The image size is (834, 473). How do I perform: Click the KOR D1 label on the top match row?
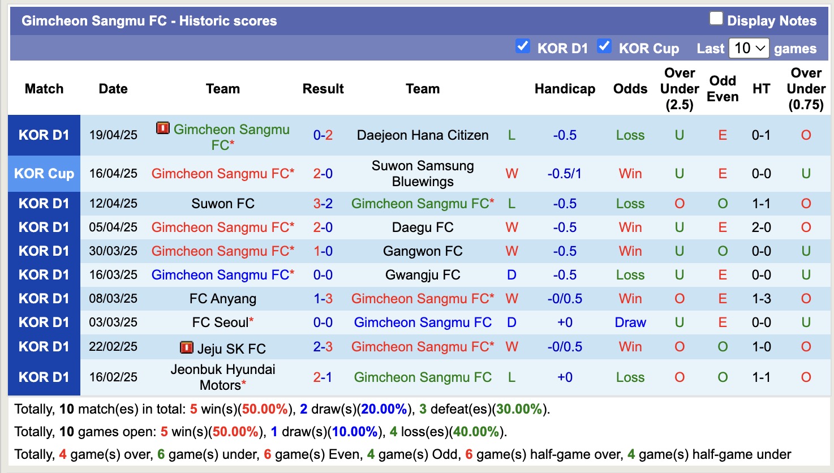click(x=44, y=135)
